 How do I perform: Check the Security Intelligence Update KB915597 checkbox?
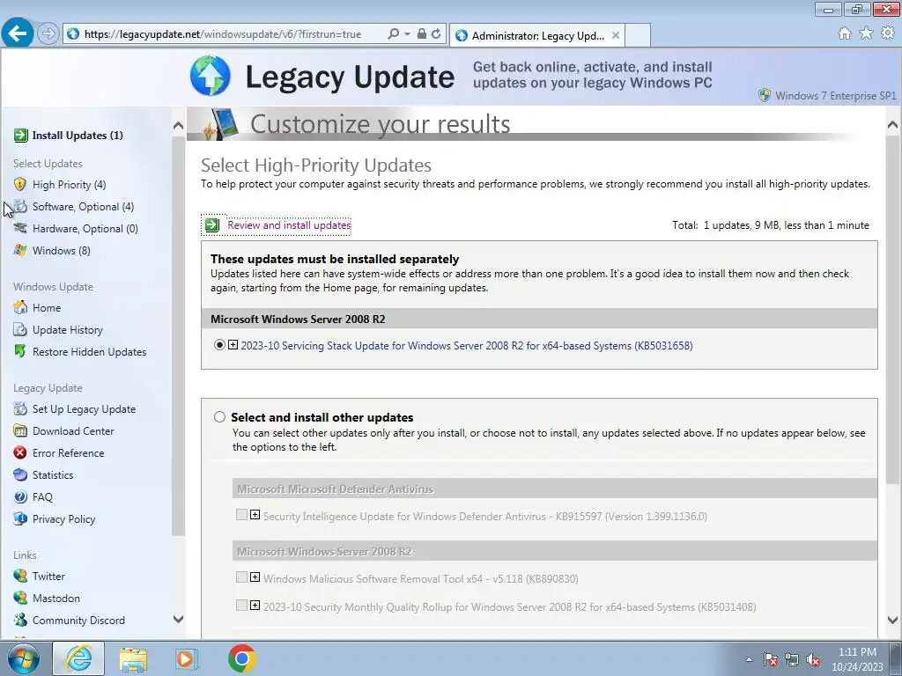pyautogui.click(x=241, y=514)
